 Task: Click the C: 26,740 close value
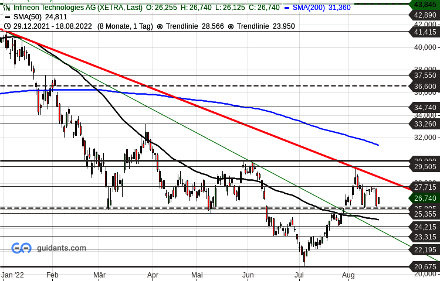(x=264, y=8)
